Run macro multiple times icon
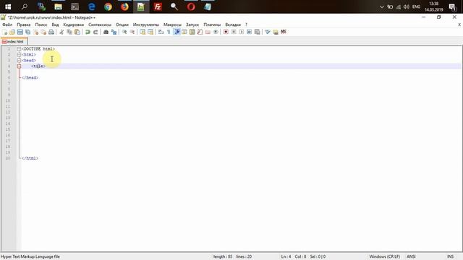This screenshot has width=463, height=260. click(249, 32)
